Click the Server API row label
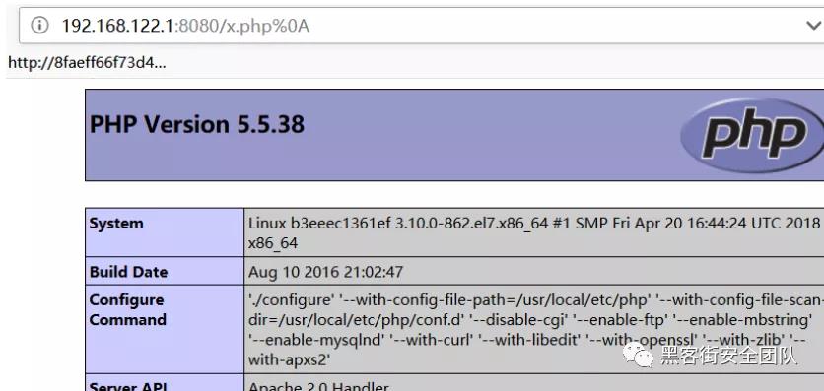The height and width of the screenshot is (391, 824). (x=128, y=387)
